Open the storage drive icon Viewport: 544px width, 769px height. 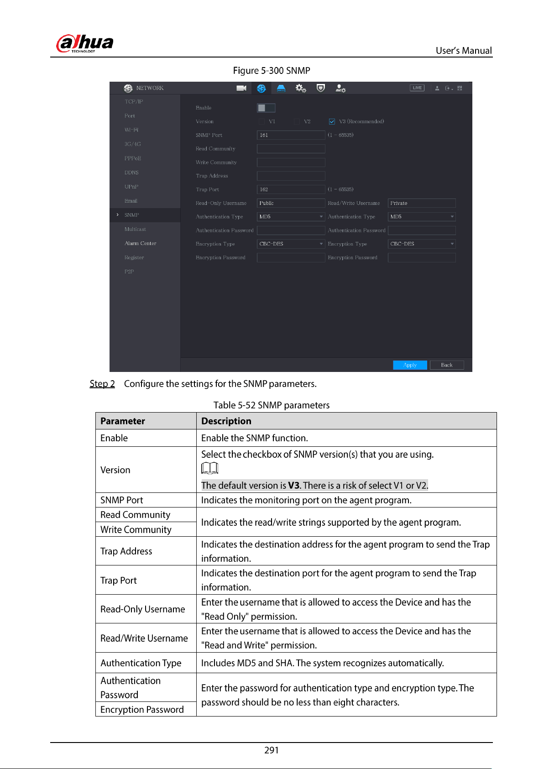(x=281, y=88)
